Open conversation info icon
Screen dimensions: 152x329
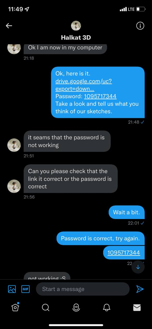140,25
